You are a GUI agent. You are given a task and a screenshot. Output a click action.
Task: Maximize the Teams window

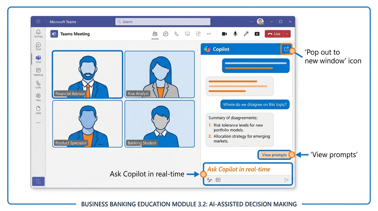(280, 22)
